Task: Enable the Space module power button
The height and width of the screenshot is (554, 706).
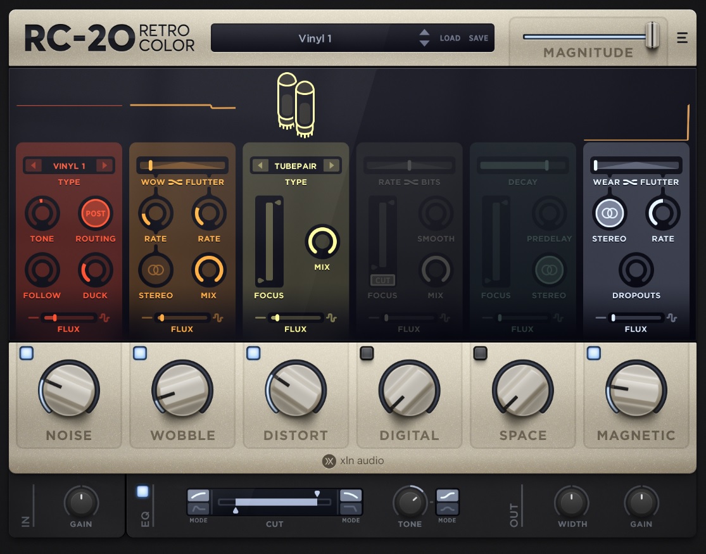Action: 481,353
